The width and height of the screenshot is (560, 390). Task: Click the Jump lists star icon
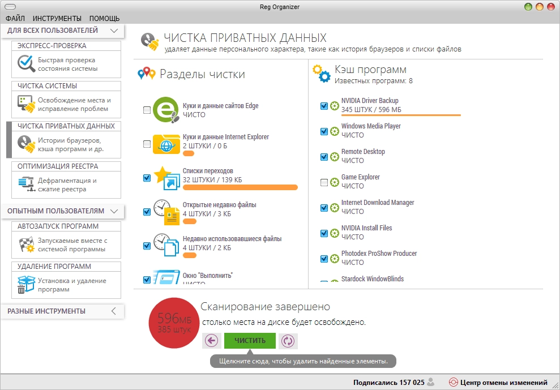[166, 178]
